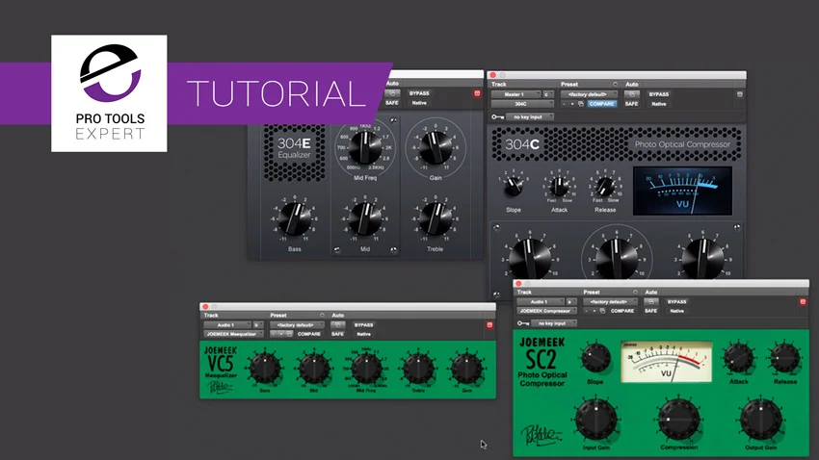Image resolution: width=819 pixels, height=460 pixels.
Task: Click the 304C Slope knob
Action: pos(513,186)
